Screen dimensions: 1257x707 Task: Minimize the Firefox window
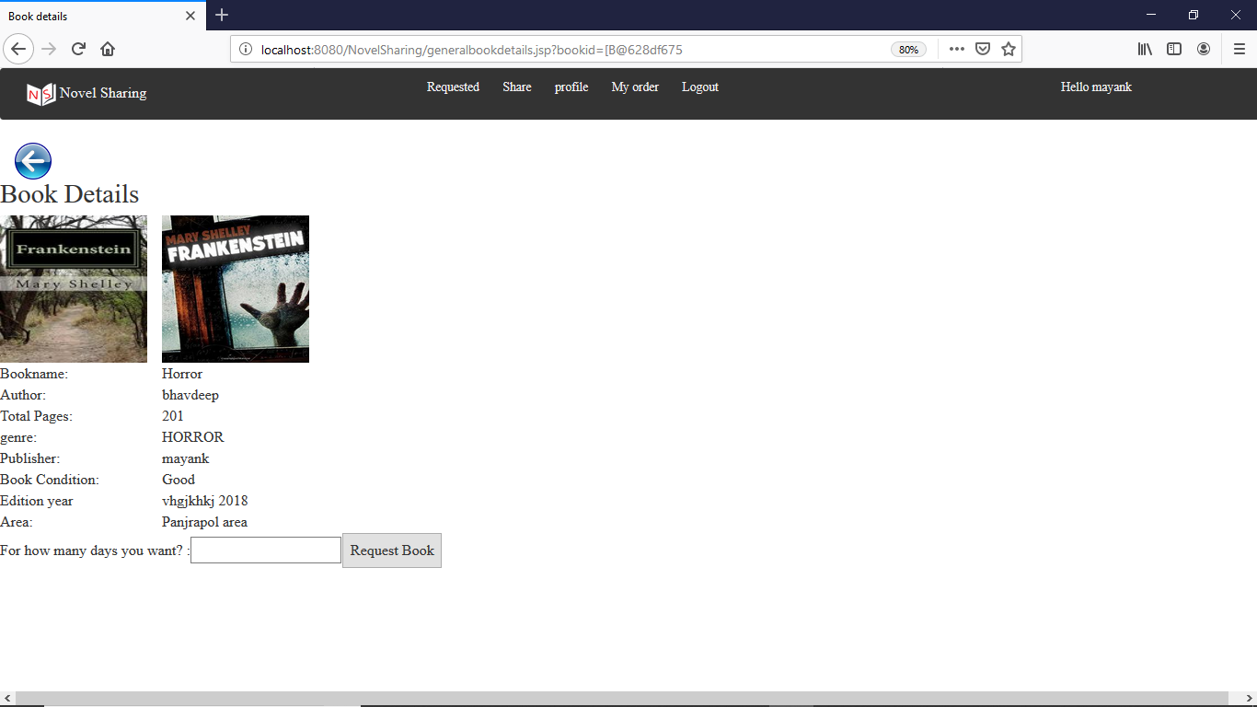(x=1151, y=15)
